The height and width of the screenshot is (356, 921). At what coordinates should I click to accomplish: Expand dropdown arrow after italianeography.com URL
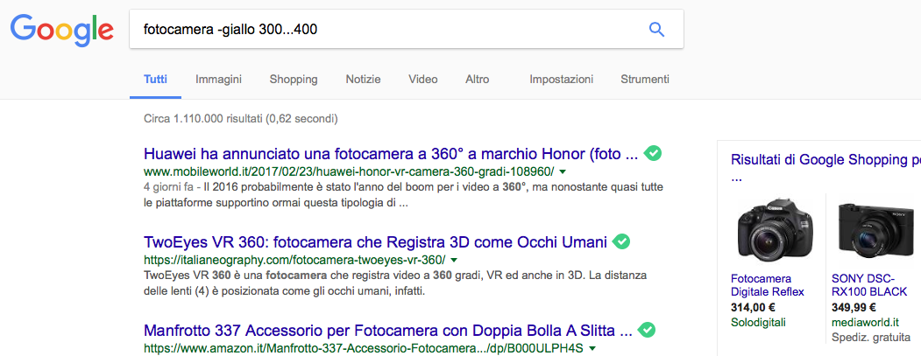tap(454, 261)
